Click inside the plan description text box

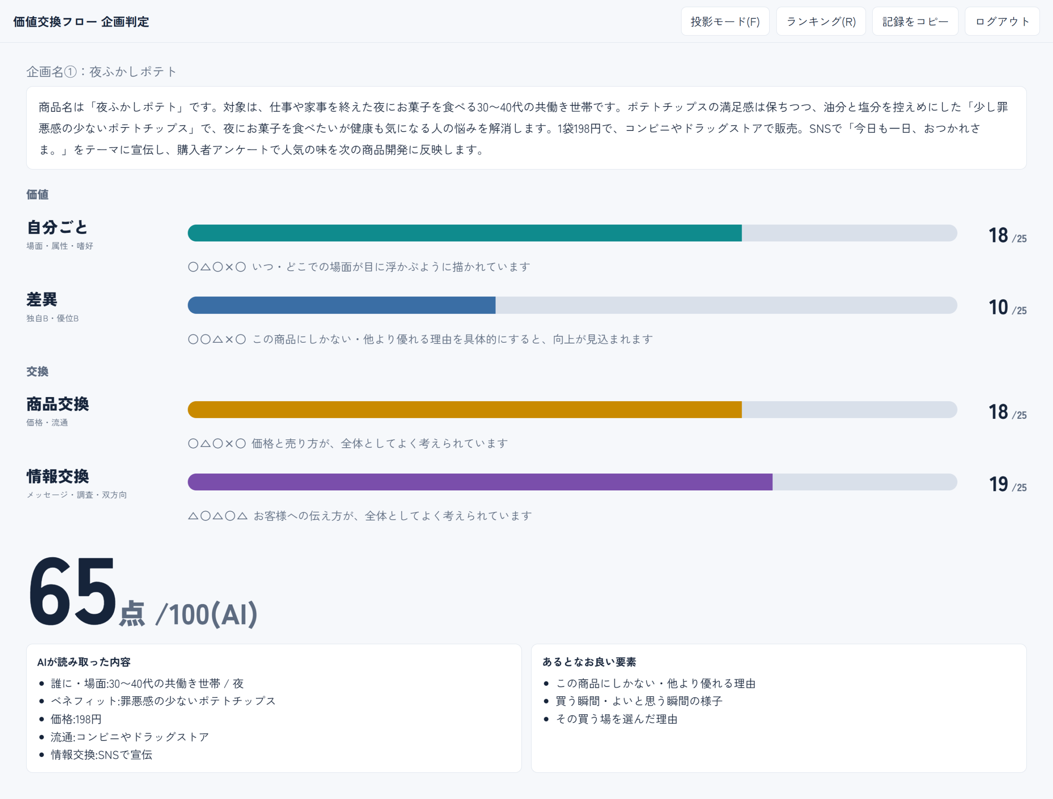(526, 128)
